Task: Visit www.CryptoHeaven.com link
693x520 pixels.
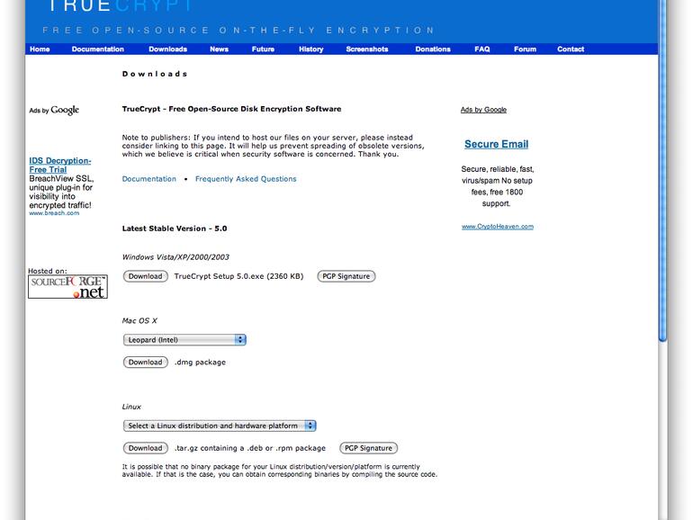Action: (x=498, y=226)
